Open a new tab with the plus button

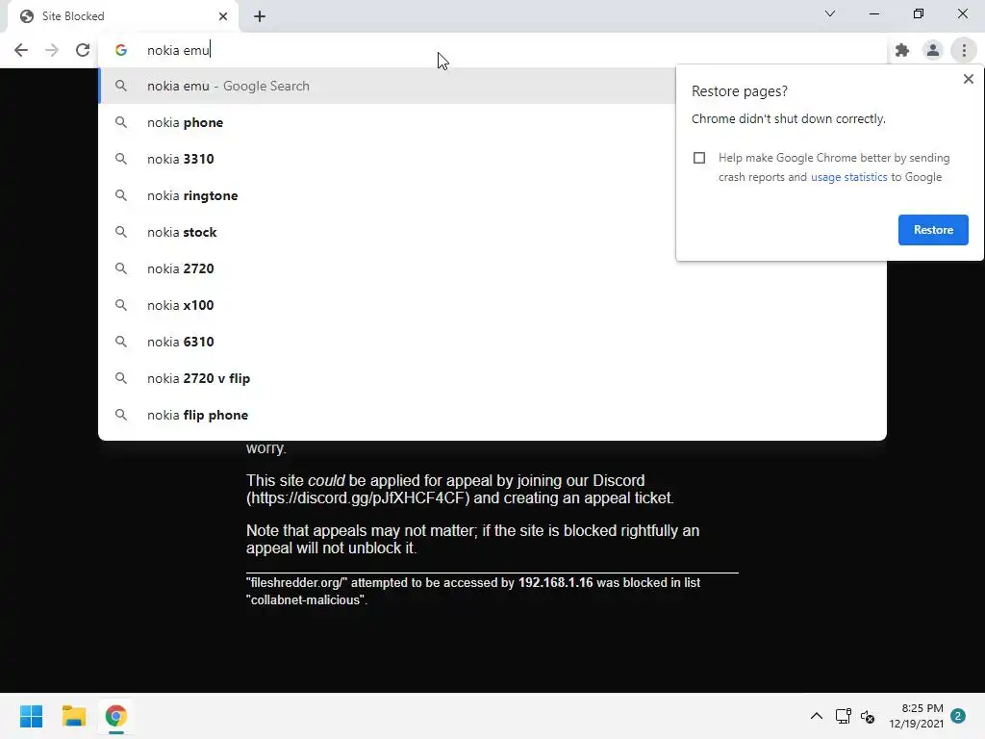[x=260, y=16]
